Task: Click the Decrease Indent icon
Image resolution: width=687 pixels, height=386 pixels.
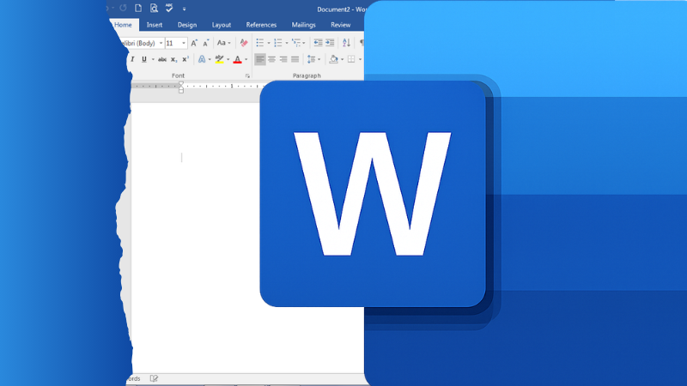Action: (318, 43)
